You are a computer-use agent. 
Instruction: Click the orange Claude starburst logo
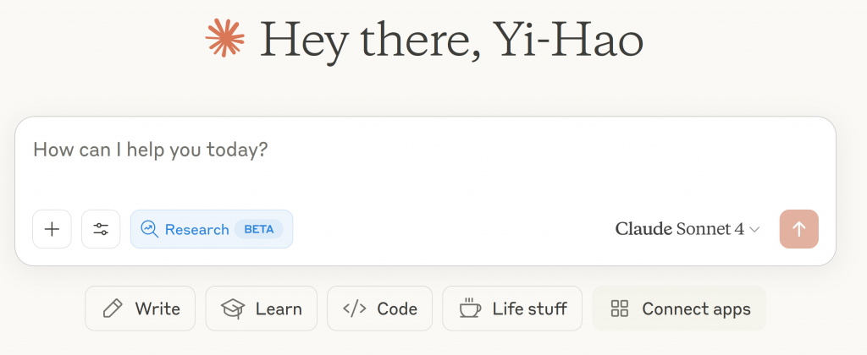point(225,37)
